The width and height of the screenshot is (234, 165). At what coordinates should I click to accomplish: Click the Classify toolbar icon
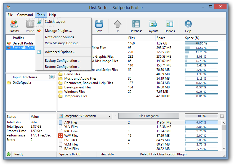[14, 24]
